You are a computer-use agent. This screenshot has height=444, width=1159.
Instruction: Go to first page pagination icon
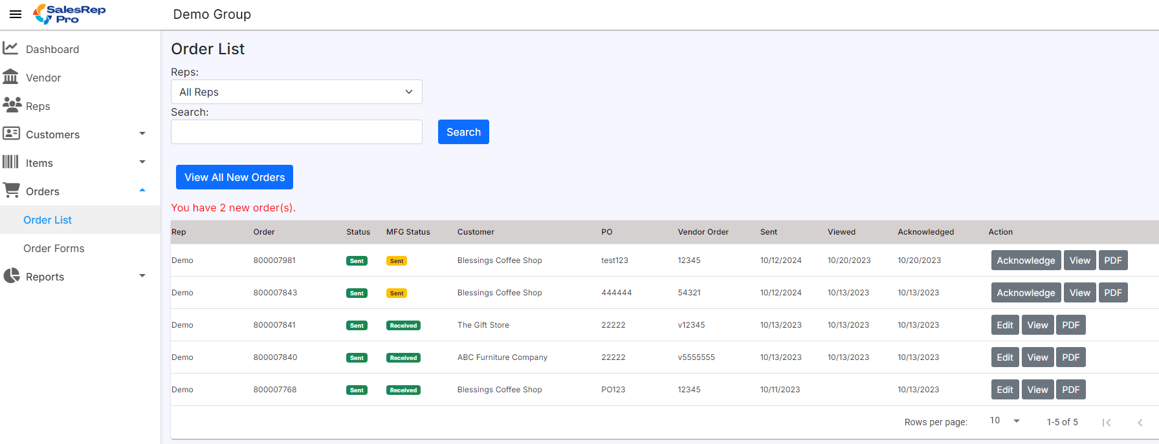(x=1107, y=422)
